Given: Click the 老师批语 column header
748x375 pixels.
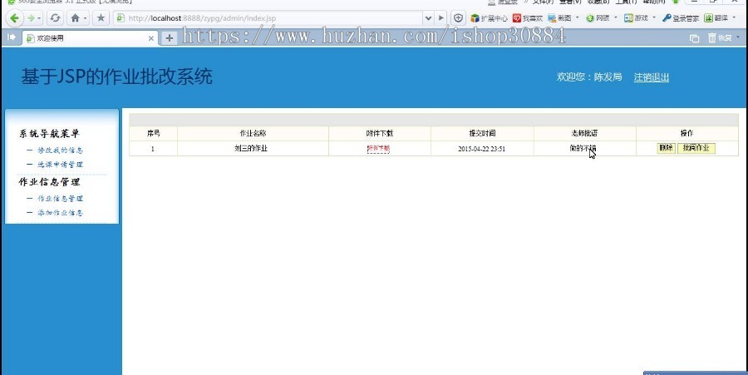Looking at the screenshot, I should [x=584, y=134].
